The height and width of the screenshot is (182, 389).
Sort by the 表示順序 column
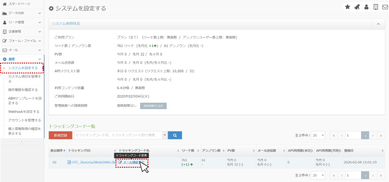[x=57, y=151]
